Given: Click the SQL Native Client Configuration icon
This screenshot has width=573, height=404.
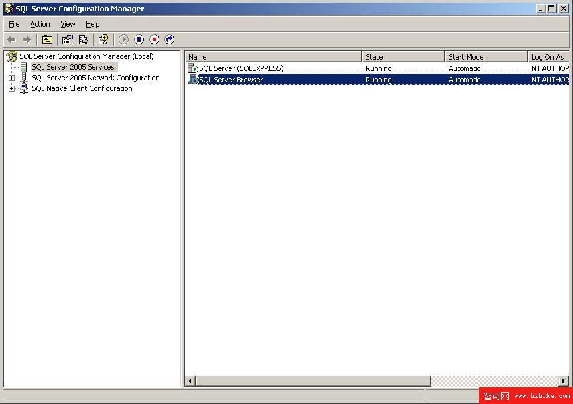Looking at the screenshot, I should [x=24, y=88].
